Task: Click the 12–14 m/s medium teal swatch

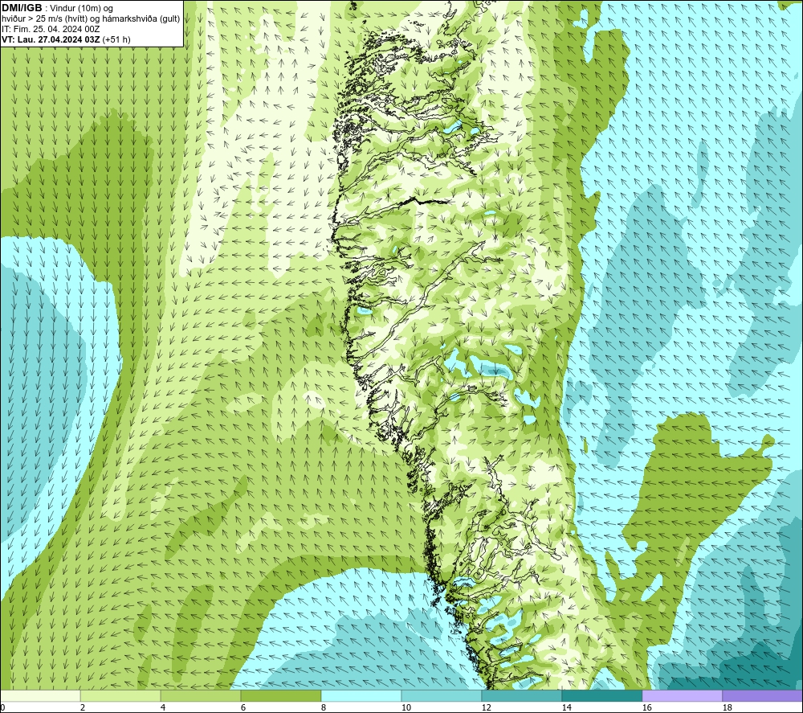Action: click(521, 695)
